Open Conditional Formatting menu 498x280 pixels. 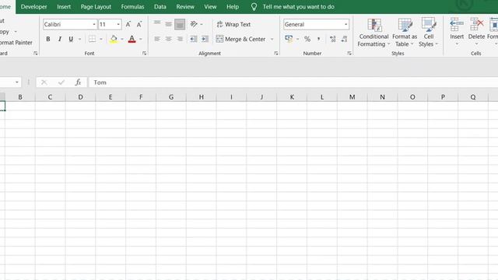click(x=373, y=33)
